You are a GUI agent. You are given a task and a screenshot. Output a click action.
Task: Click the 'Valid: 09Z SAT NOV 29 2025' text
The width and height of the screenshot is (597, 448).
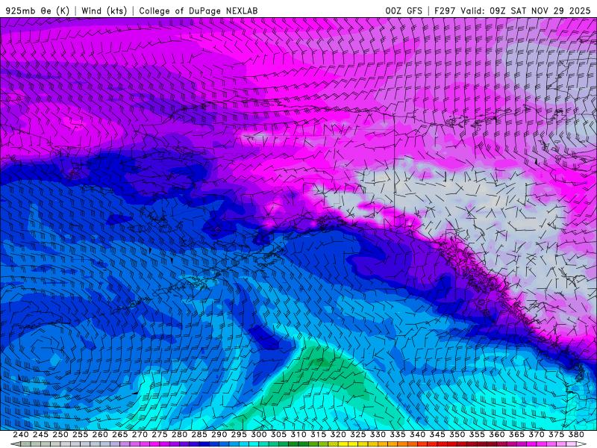[x=525, y=10]
